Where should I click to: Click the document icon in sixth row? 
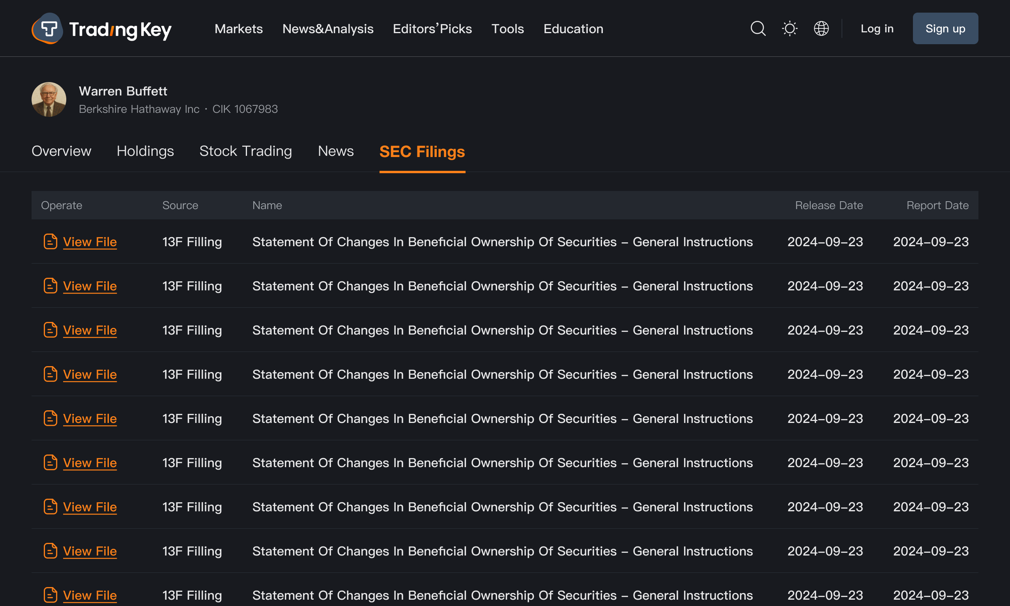[50, 462]
